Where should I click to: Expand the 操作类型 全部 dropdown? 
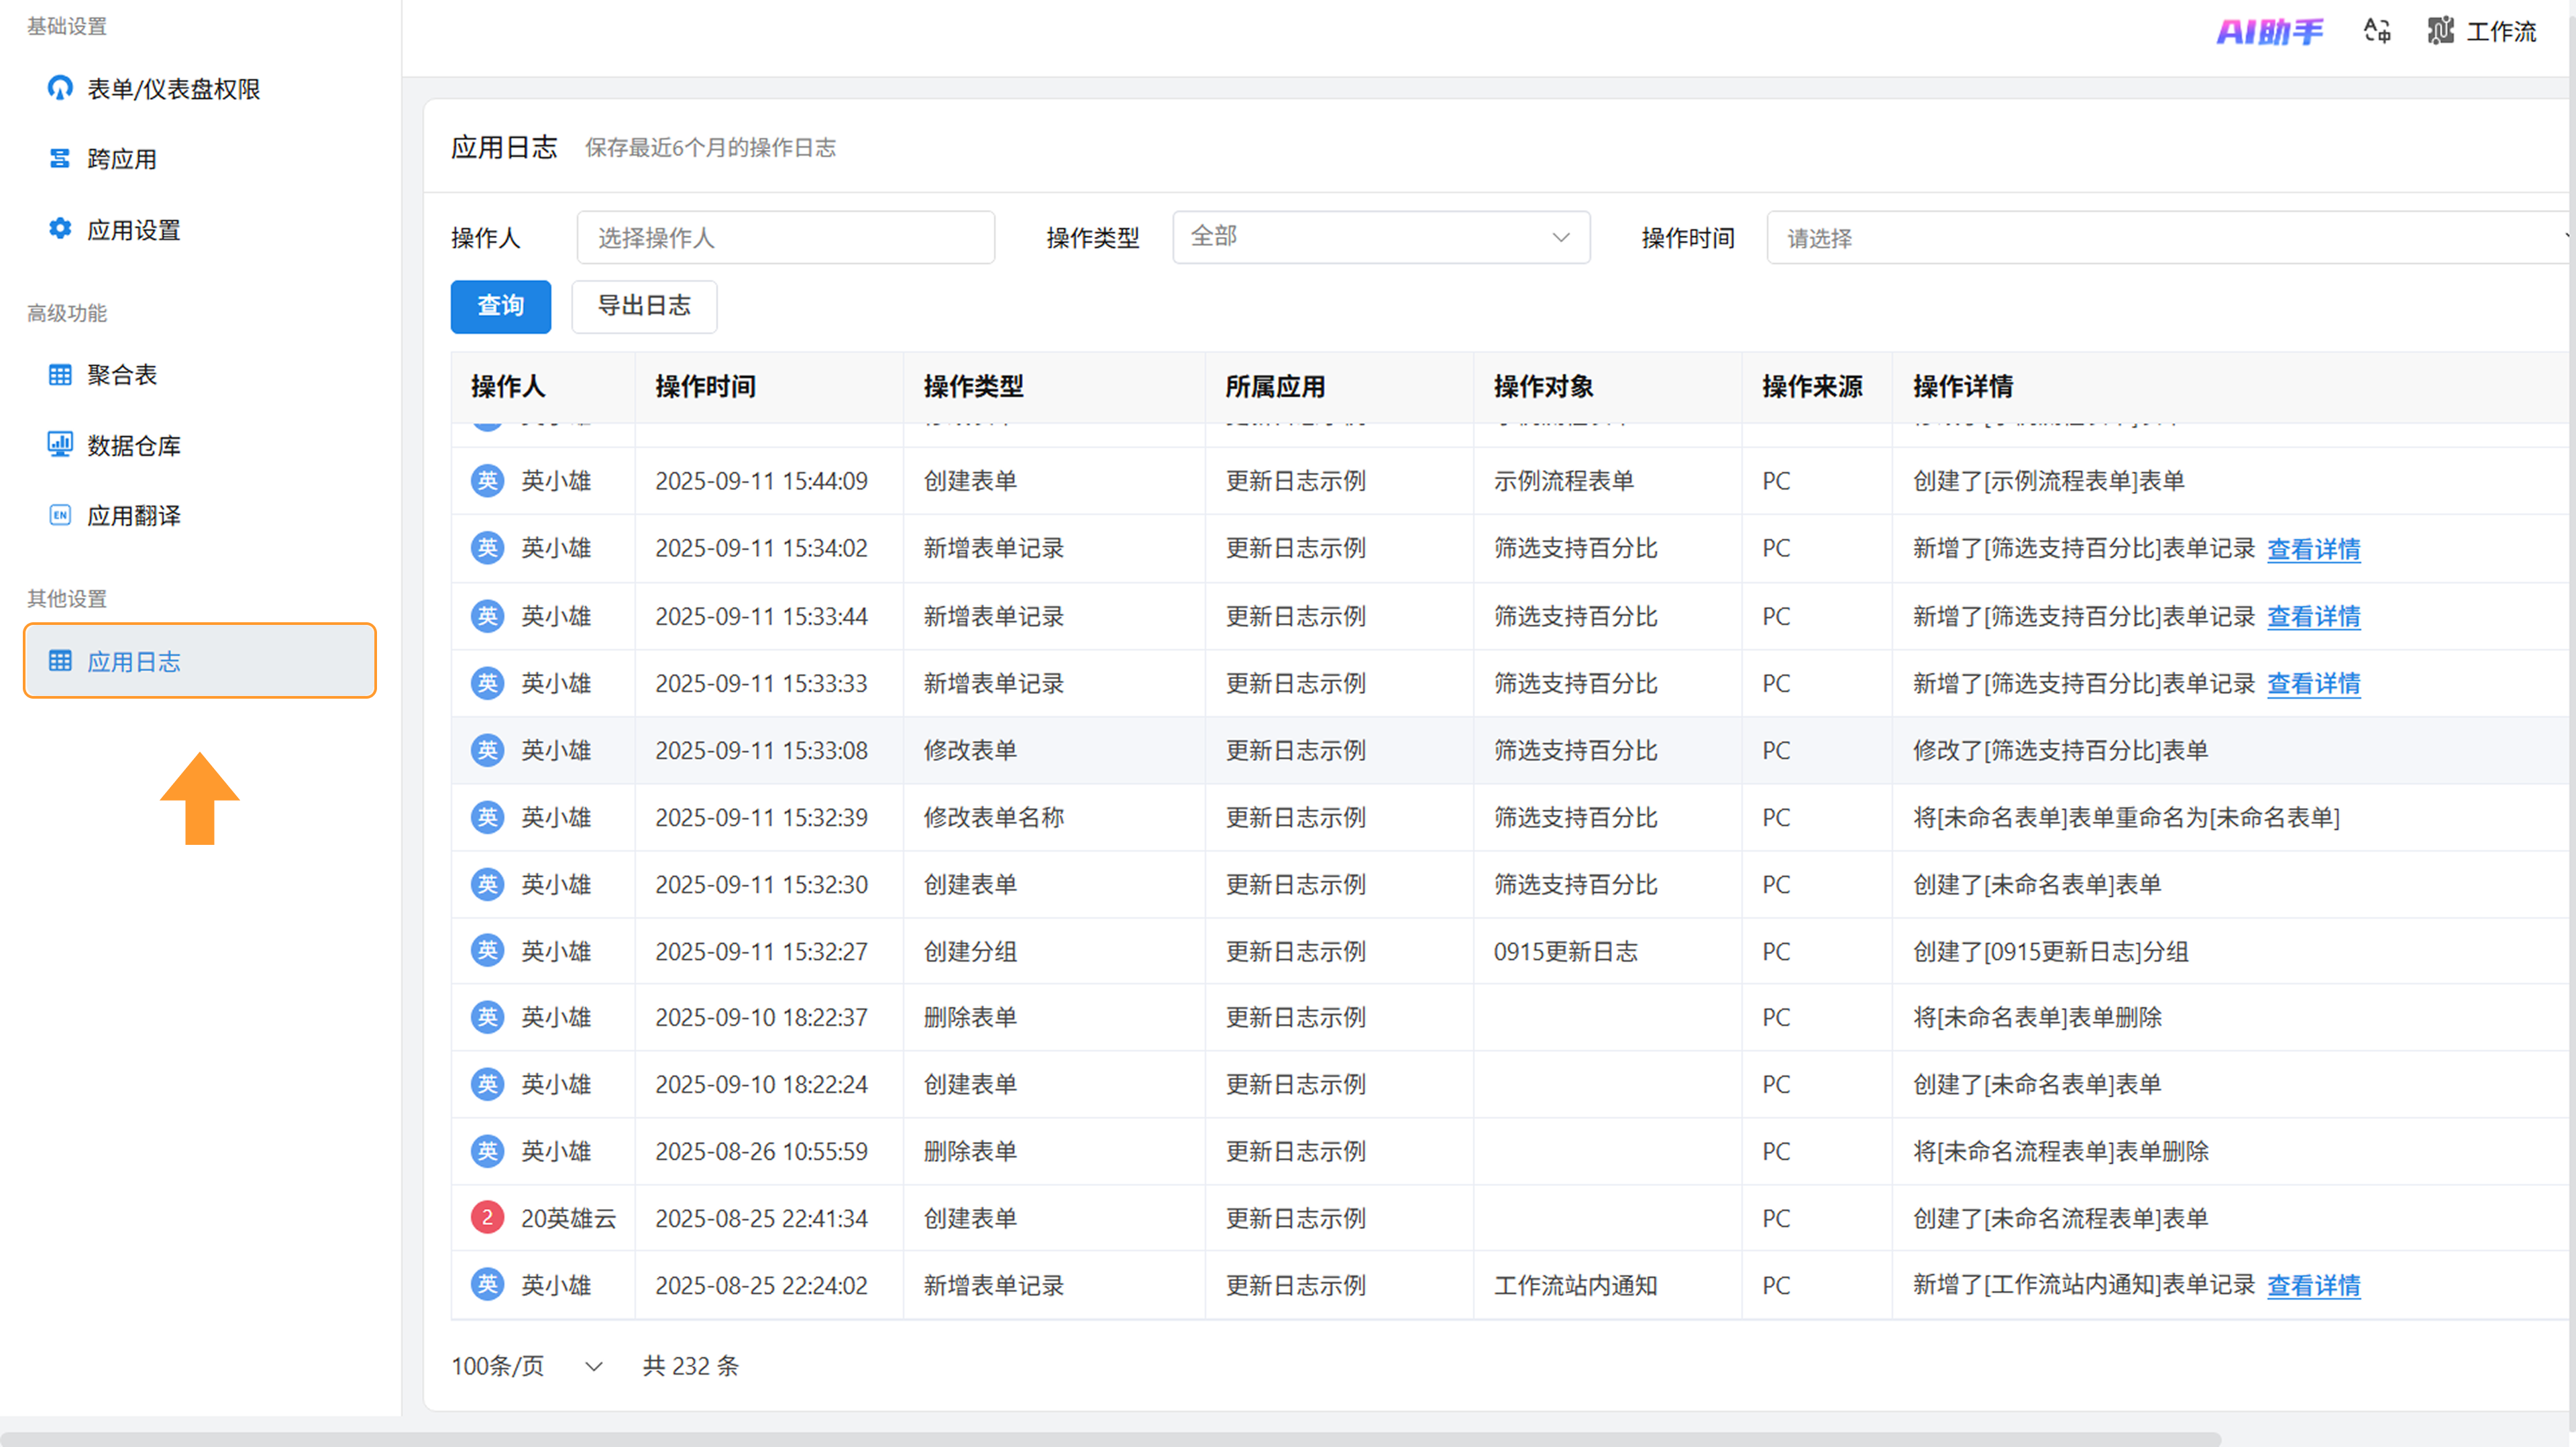point(1380,237)
